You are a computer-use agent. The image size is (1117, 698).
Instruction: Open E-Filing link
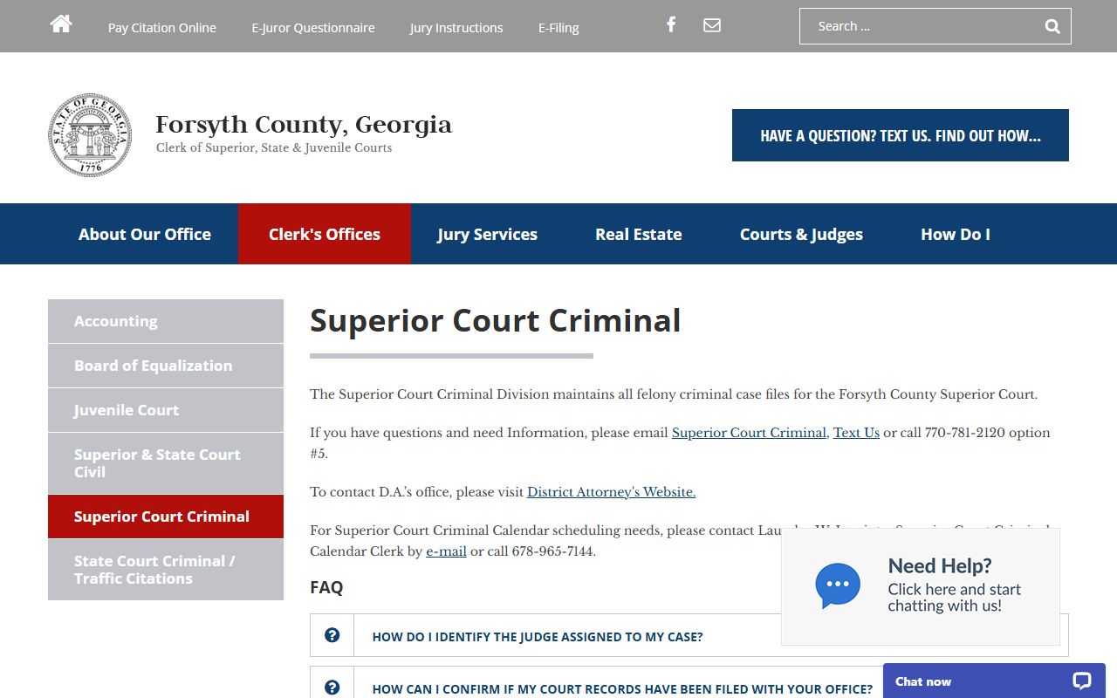click(x=558, y=28)
